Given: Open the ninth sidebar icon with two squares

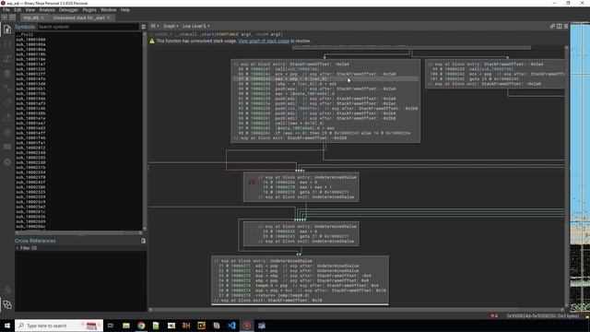Looking at the screenshot, I should tap(7, 147).
